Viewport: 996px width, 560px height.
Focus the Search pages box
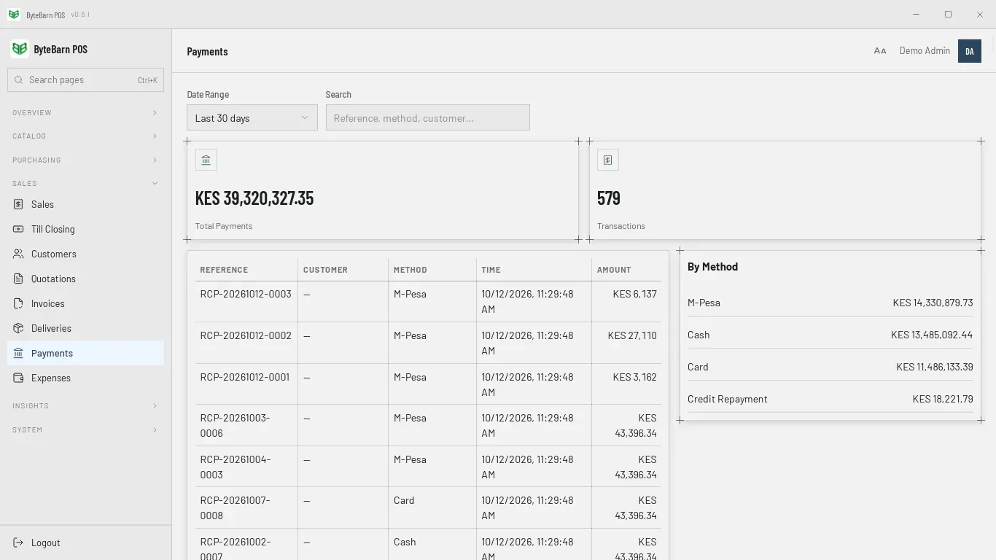point(85,80)
